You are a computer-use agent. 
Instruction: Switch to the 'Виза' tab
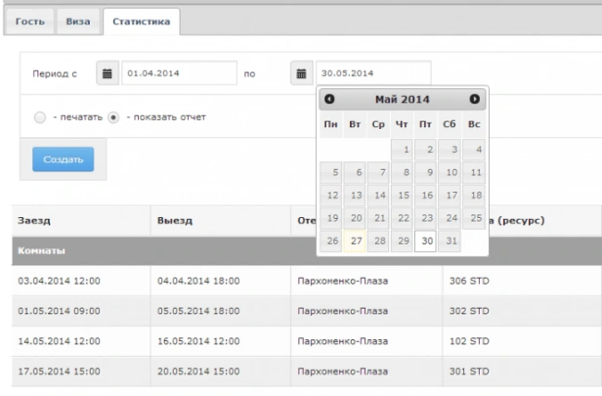click(x=78, y=21)
